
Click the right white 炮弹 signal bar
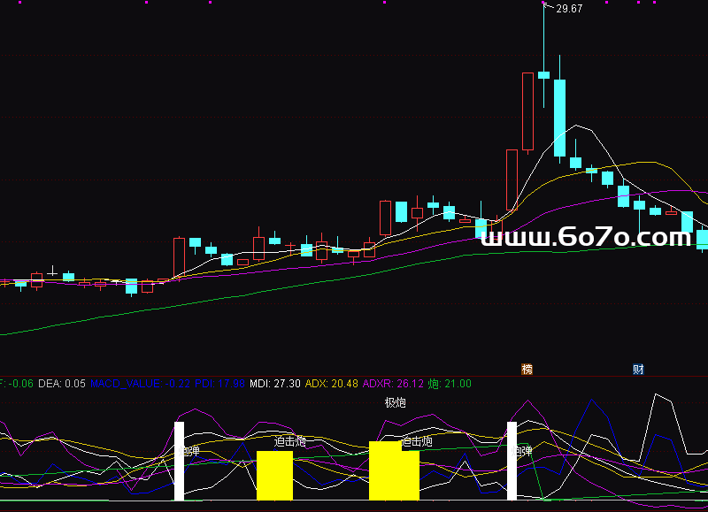(511, 461)
